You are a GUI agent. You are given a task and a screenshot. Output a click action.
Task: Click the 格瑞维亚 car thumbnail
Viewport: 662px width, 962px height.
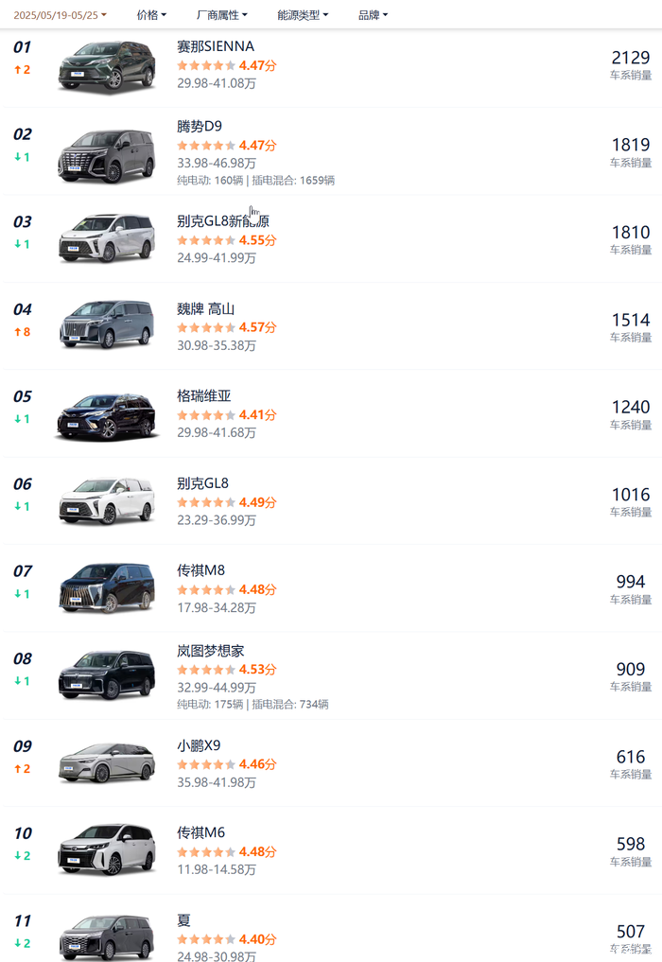[x=106, y=413]
